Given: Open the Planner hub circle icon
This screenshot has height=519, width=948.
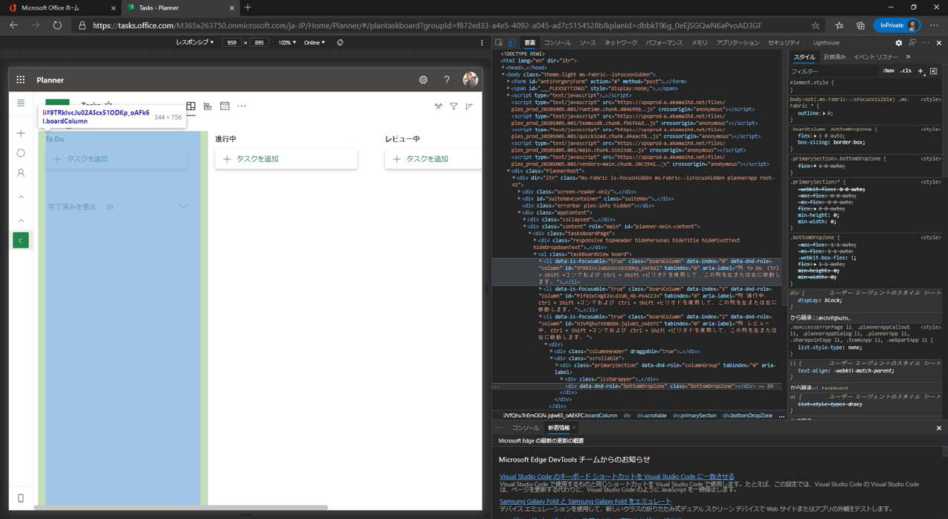Looking at the screenshot, I should click(x=21, y=152).
